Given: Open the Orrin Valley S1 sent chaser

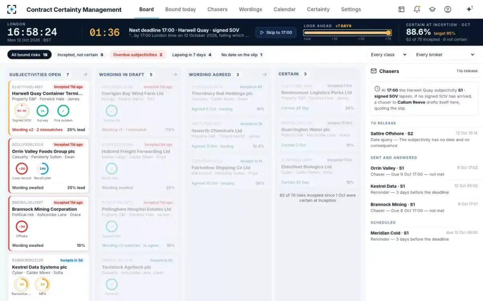Looking at the screenshot, I should coord(424,171).
